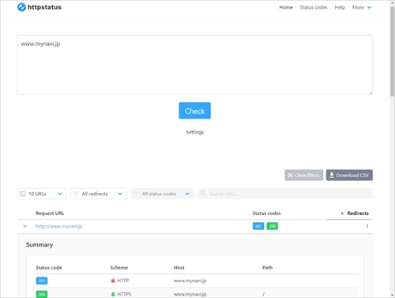Click the httpstatus logo icon
This screenshot has width=395, height=298.
[21, 7]
